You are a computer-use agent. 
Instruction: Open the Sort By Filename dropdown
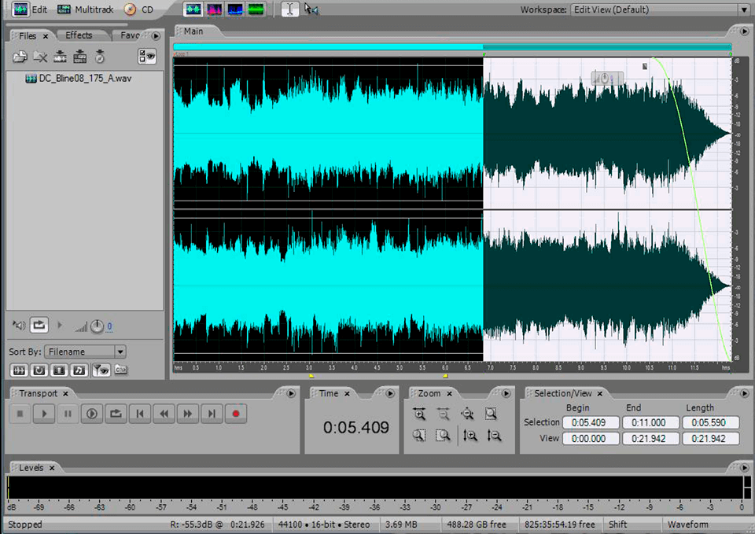click(x=83, y=352)
